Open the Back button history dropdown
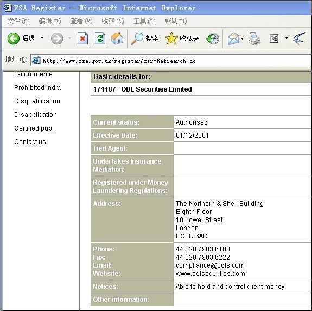Viewport: 312px width, 311px height. click(42, 38)
